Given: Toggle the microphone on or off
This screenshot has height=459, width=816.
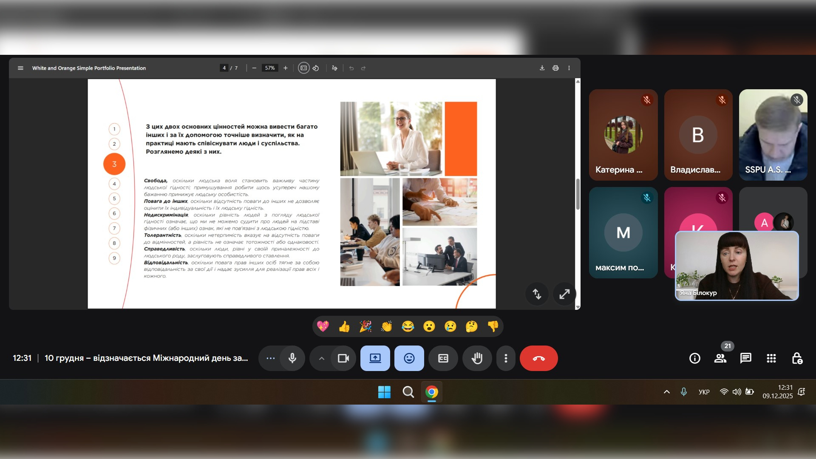Looking at the screenshot, I should tap(292, 358).
